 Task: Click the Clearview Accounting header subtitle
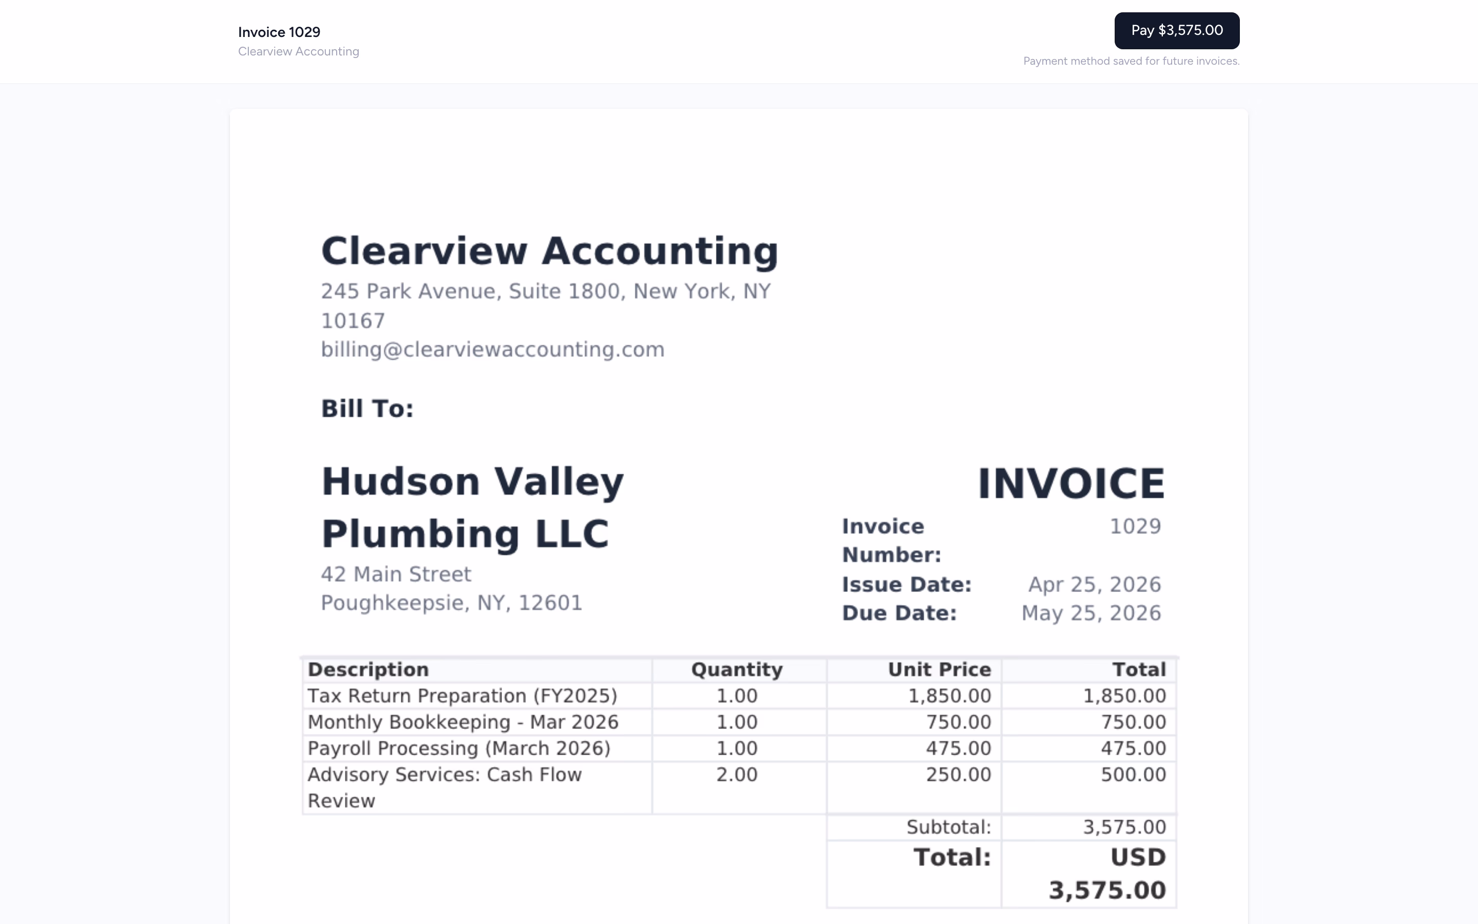coord(299,51)
